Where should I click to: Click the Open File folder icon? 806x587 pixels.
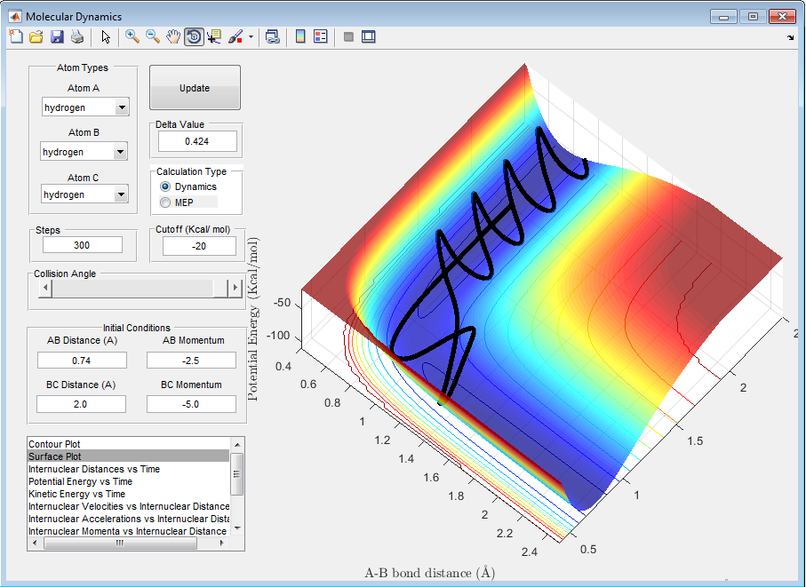click(36, 36)
